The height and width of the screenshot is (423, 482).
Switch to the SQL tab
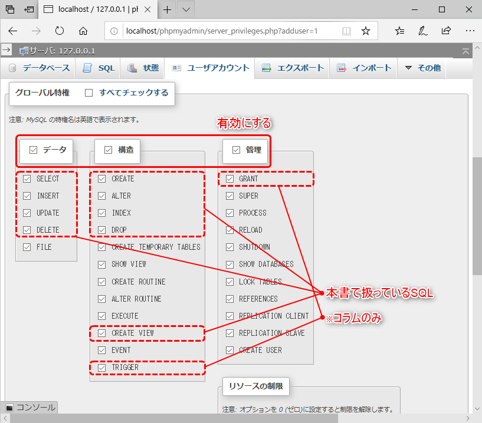[x=99, y=68]
